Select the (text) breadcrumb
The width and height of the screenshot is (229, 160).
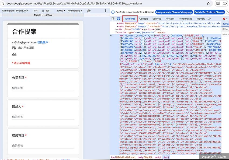166,157
